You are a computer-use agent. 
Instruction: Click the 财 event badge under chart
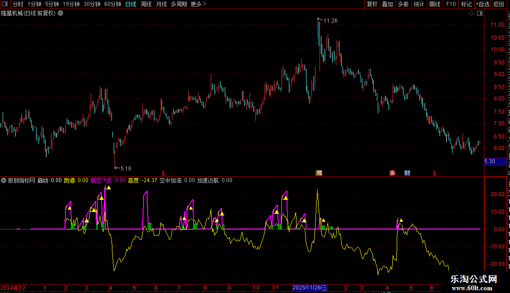pyautogui.click(x=407, y=173)
